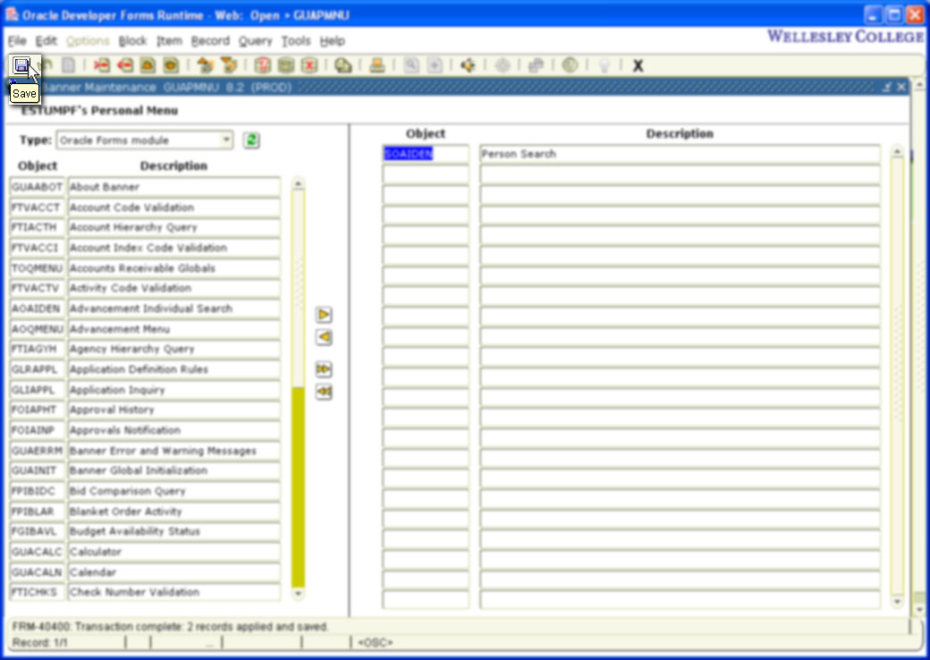The height and width of the screenshot is (660, 930).
Task: Click the Print toolbar icon
Action: (377, 65)
